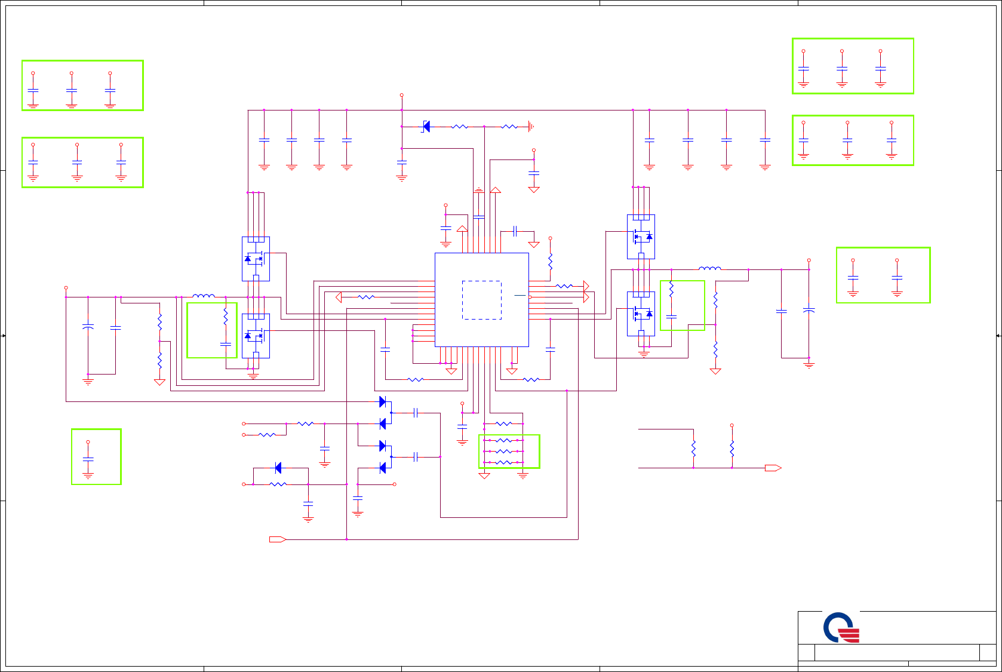Click the ground triangle below the right voltage divider
This screenshot has height=672, width=1002.
(x=715, y=371)
